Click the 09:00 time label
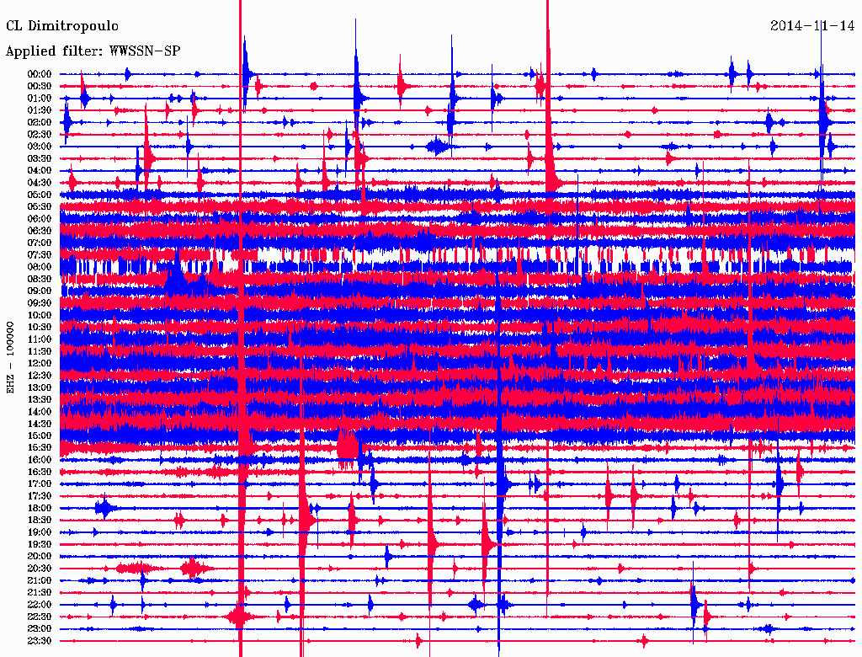Image resolution: width=862 pixels, height=657 pixels. (x=40, y=291)
